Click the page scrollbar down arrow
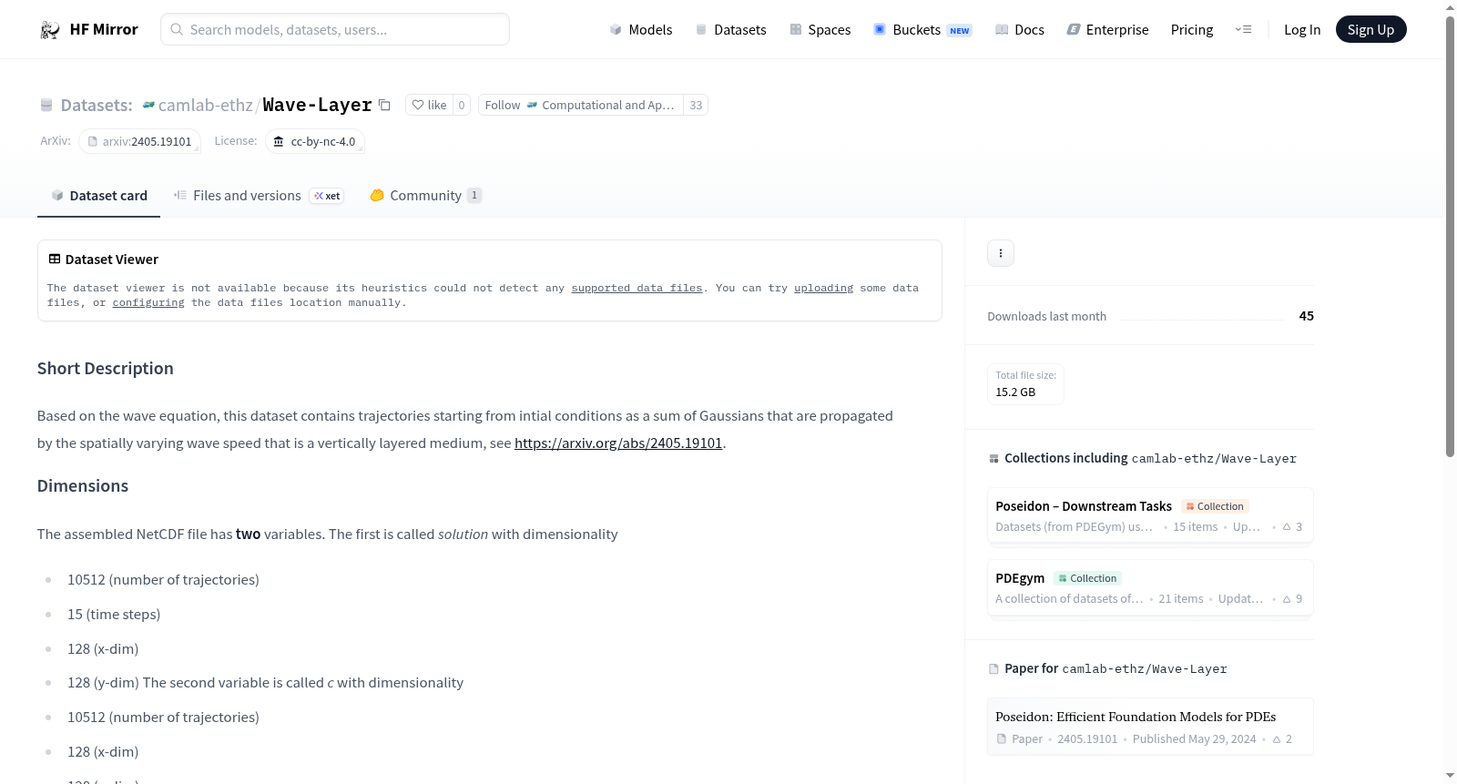The width and height of the screenshot is (1457, 784). (x=1450, y=776)
